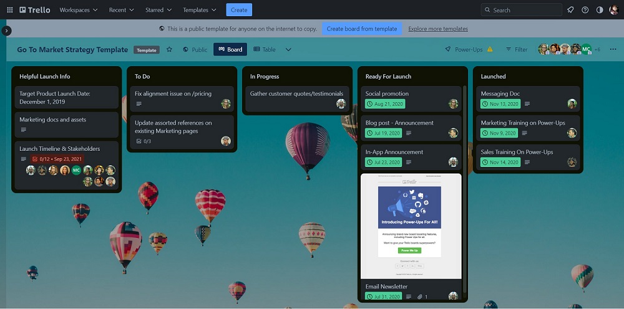The image size is (624, 309).
Task: Star this board with the star icon
Action: [x=169, y=50]
